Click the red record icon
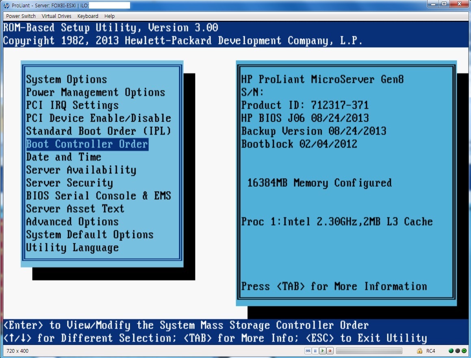Screen dimensions: 471x358 tap(330, 351)
